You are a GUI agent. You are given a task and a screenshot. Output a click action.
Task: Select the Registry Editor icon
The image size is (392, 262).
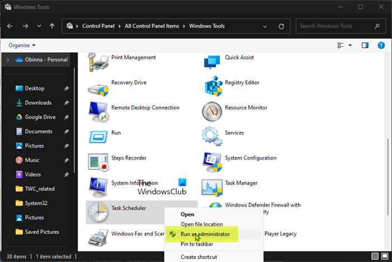(x=213, y=86)
